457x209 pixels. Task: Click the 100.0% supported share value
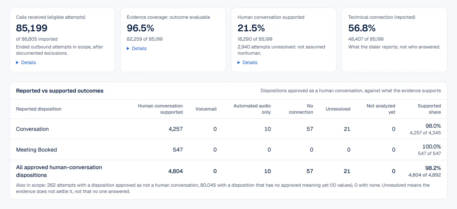(432, 147)
